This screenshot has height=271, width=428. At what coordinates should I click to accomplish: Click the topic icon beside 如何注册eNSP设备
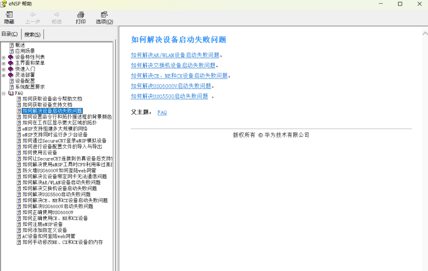[19, 225]
